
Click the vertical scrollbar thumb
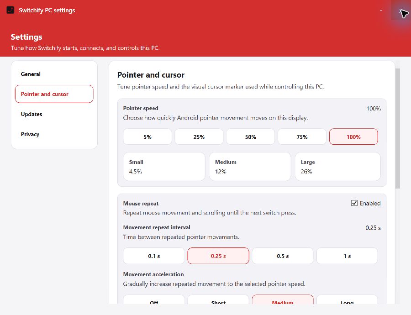[x=398, y=128]
